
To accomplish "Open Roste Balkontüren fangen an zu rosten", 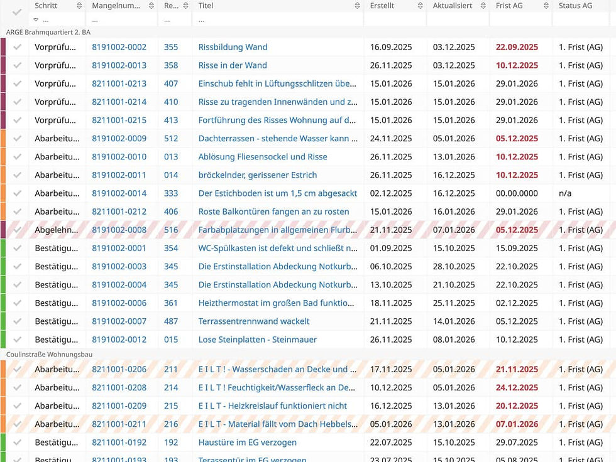I will pyautogui.click(x=274, y=212).
